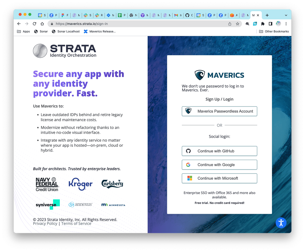305x251 pixels.
Task: Open the teal squares extension icon
Action: point(255,24)
